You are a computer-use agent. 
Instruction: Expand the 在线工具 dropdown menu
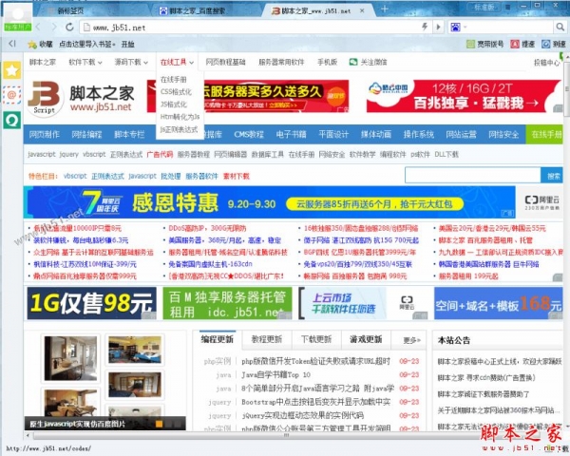tap(177, 62)
